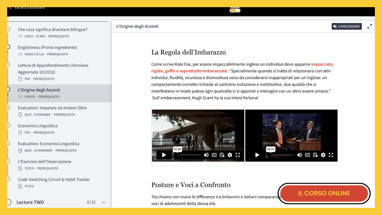Open transcript on the left video
382x215 pixels.
(222, 155)
